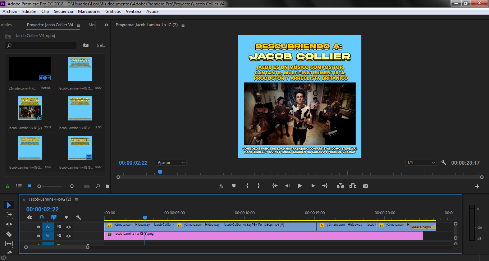Add marker in timeline panel
The height and width of the screenshot is (261, 489).
66,217
